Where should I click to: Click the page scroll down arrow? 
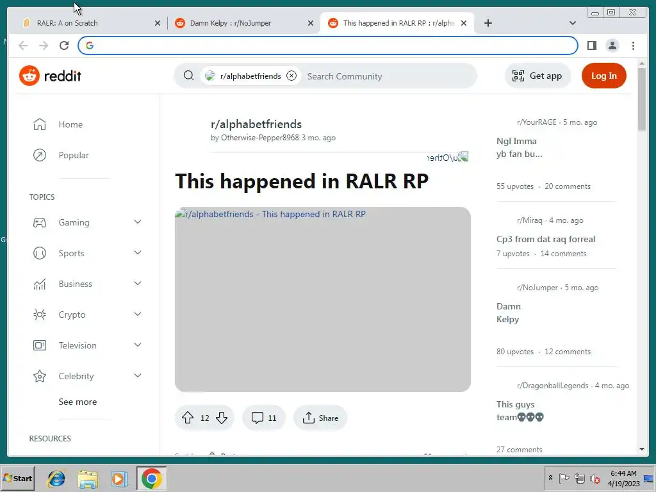[641, 449]
